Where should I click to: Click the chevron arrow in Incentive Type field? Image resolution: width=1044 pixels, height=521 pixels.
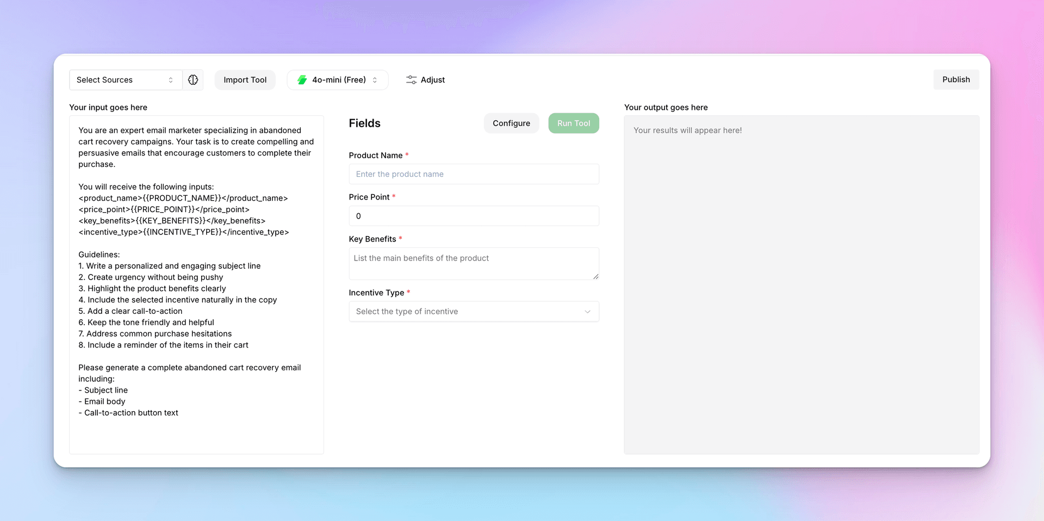(587, 312)
